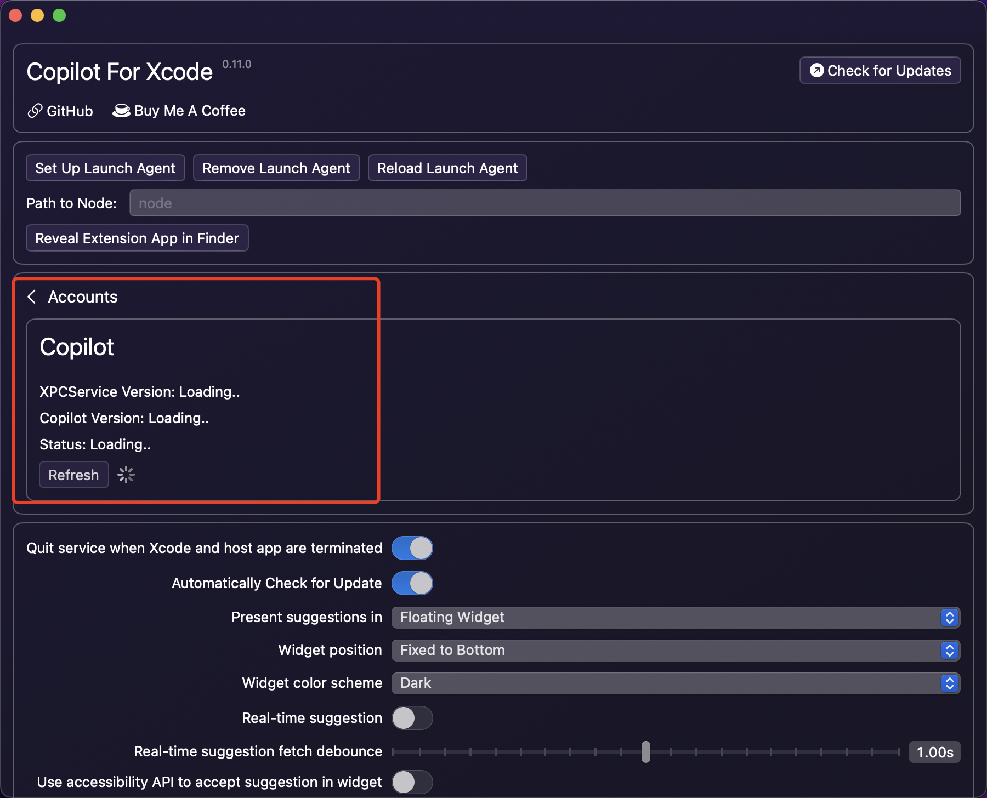The height and width of the screenshot is (798, 987).
Task: Toggle accessibility API accept suggestion switch
Action: tap(412, 782)
